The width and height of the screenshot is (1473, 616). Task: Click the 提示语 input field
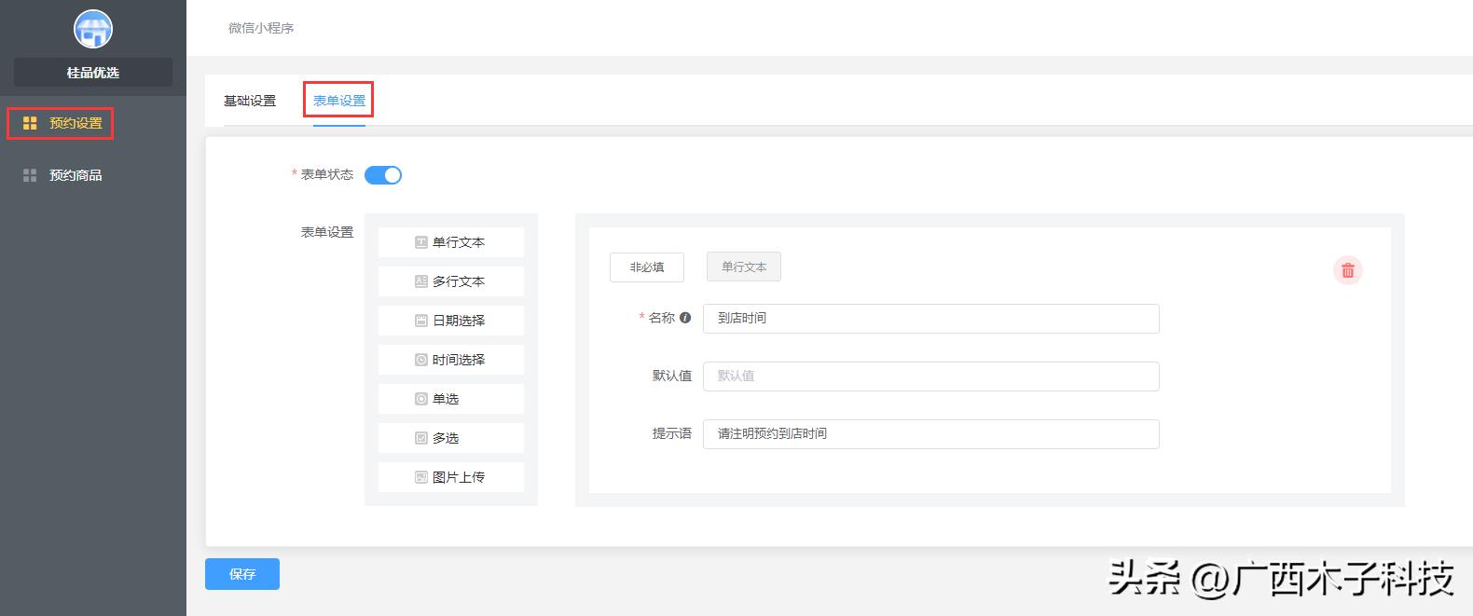(x=931, y=434)
